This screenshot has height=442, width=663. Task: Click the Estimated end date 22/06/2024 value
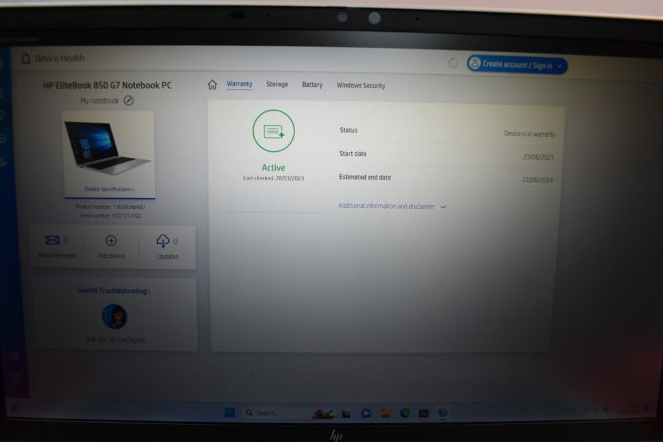point(537,180)
